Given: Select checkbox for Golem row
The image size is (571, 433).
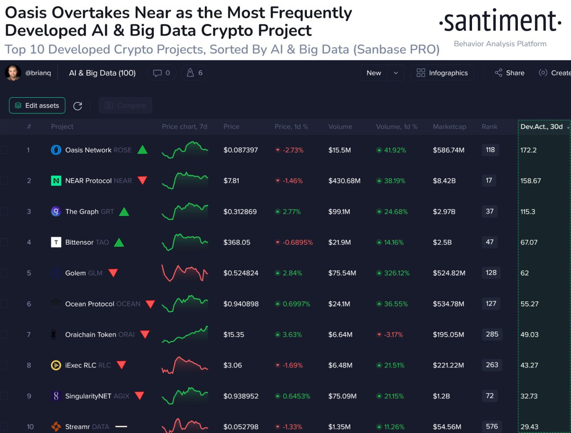Looking at the screenshot, I should coord(4,273).
